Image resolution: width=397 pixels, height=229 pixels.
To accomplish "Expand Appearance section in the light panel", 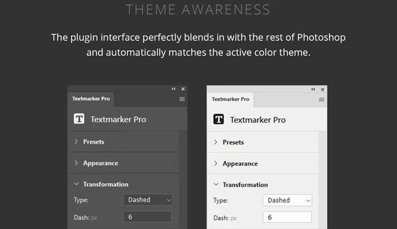I will click(x=263, y=163).
